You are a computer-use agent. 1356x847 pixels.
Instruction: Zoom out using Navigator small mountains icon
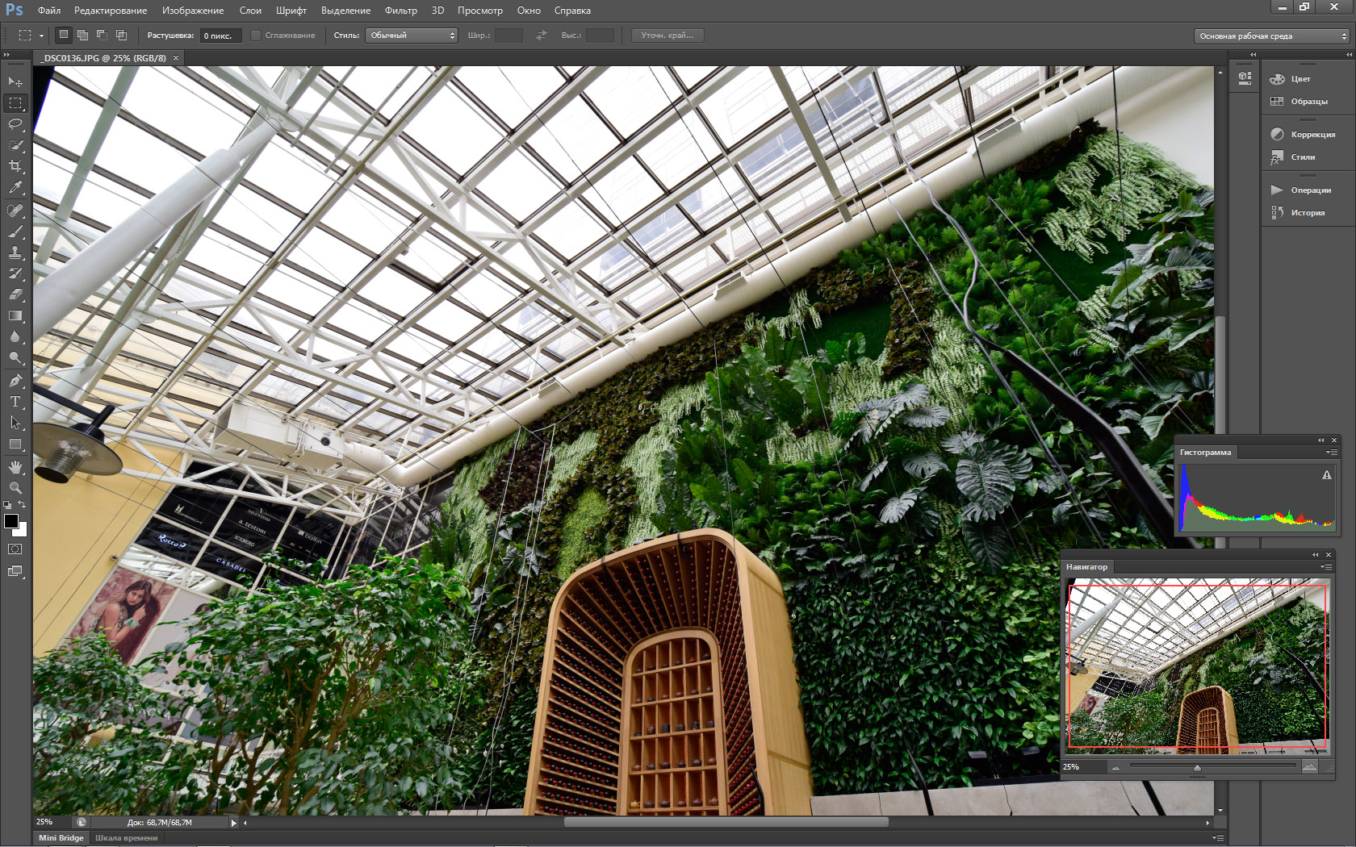tap(1115, 767)
